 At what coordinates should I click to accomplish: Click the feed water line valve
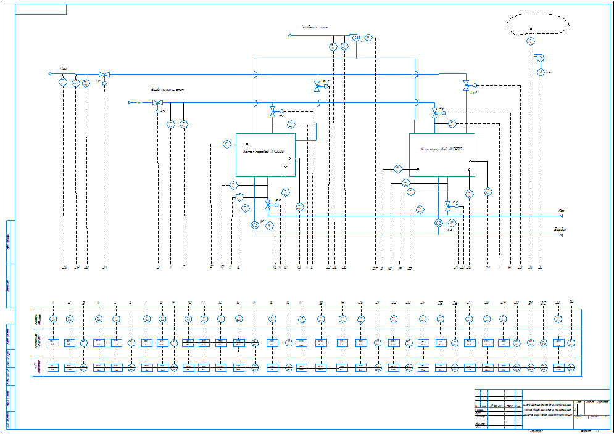pos(157,103)
